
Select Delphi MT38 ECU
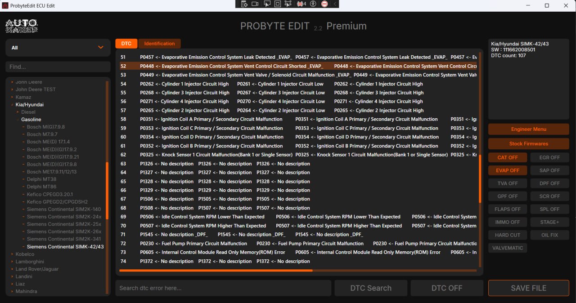click(x=41, y=179)
